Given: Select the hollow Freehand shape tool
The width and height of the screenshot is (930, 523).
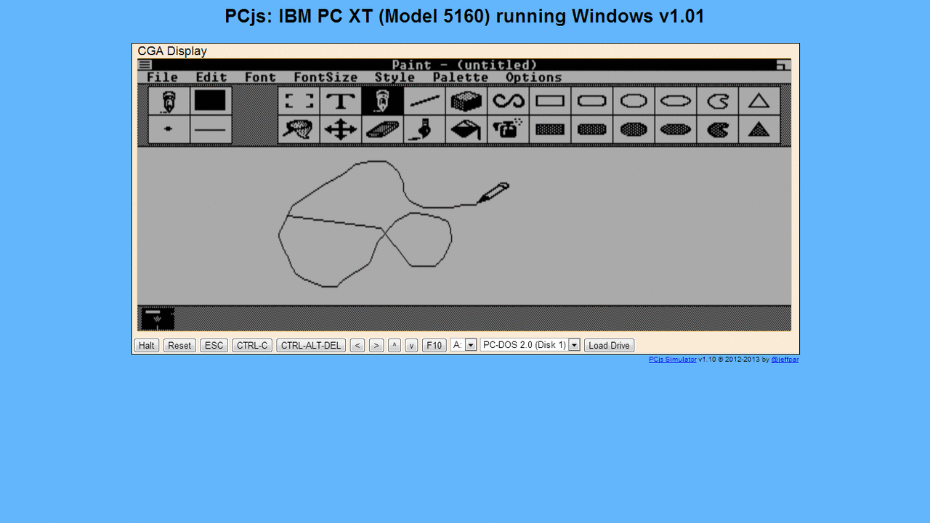Looking at the screenshot, I should (717, 101).
